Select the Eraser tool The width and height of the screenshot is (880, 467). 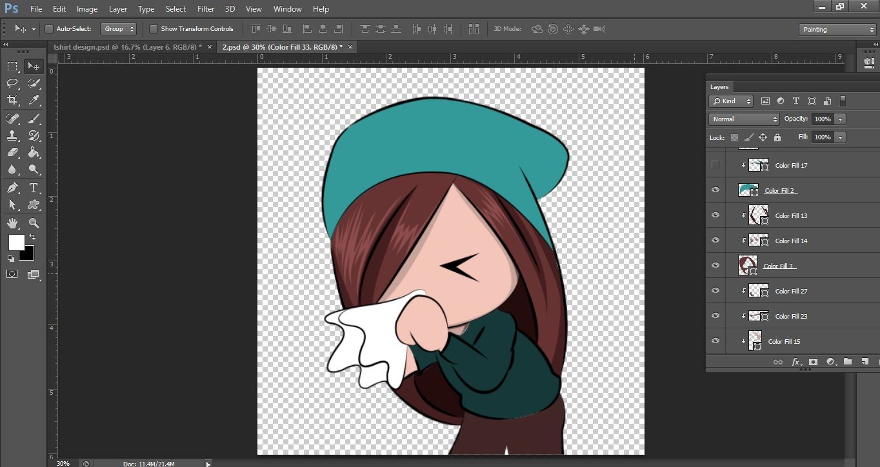pos(12,153)
